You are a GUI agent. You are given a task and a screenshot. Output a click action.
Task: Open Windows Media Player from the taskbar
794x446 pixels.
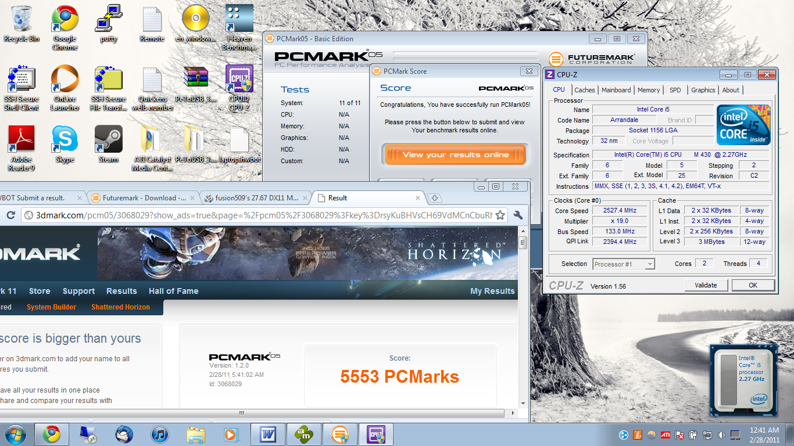click(x=231, y=434)
